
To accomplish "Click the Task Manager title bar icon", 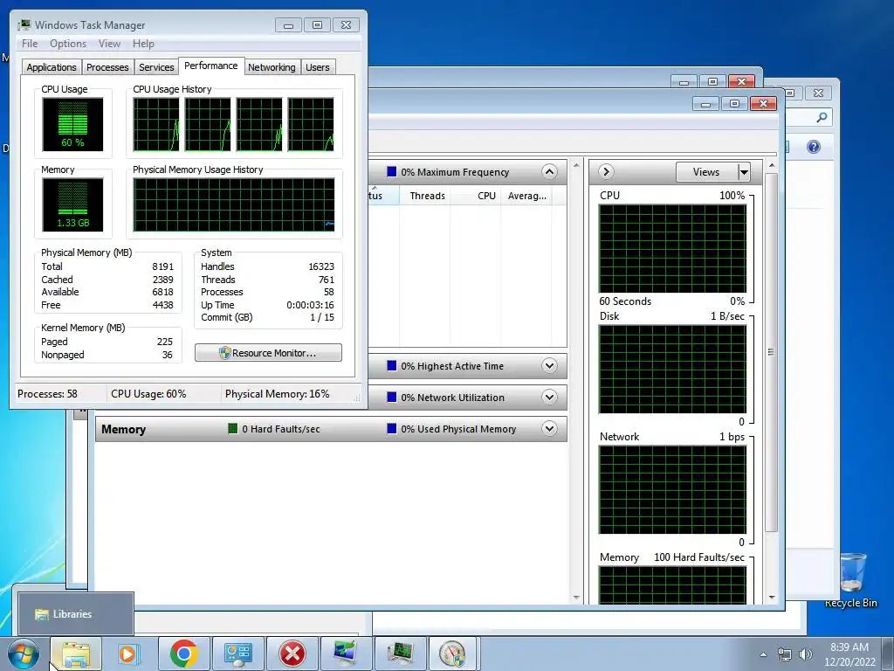I will [24, 24].
